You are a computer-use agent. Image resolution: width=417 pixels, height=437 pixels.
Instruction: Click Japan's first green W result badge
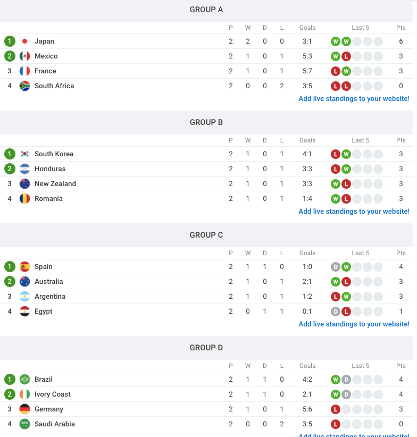(x=336, y=41)
